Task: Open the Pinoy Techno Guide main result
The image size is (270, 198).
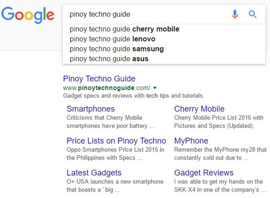Action: pyautogui.click(x=99, y=79)
